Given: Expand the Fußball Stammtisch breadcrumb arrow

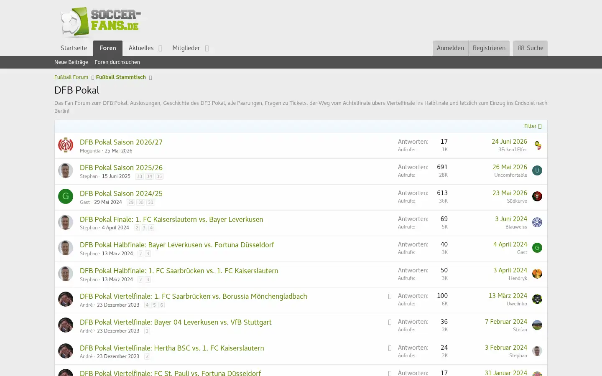Looking at the screenshot, I should (x=150, y=77).
